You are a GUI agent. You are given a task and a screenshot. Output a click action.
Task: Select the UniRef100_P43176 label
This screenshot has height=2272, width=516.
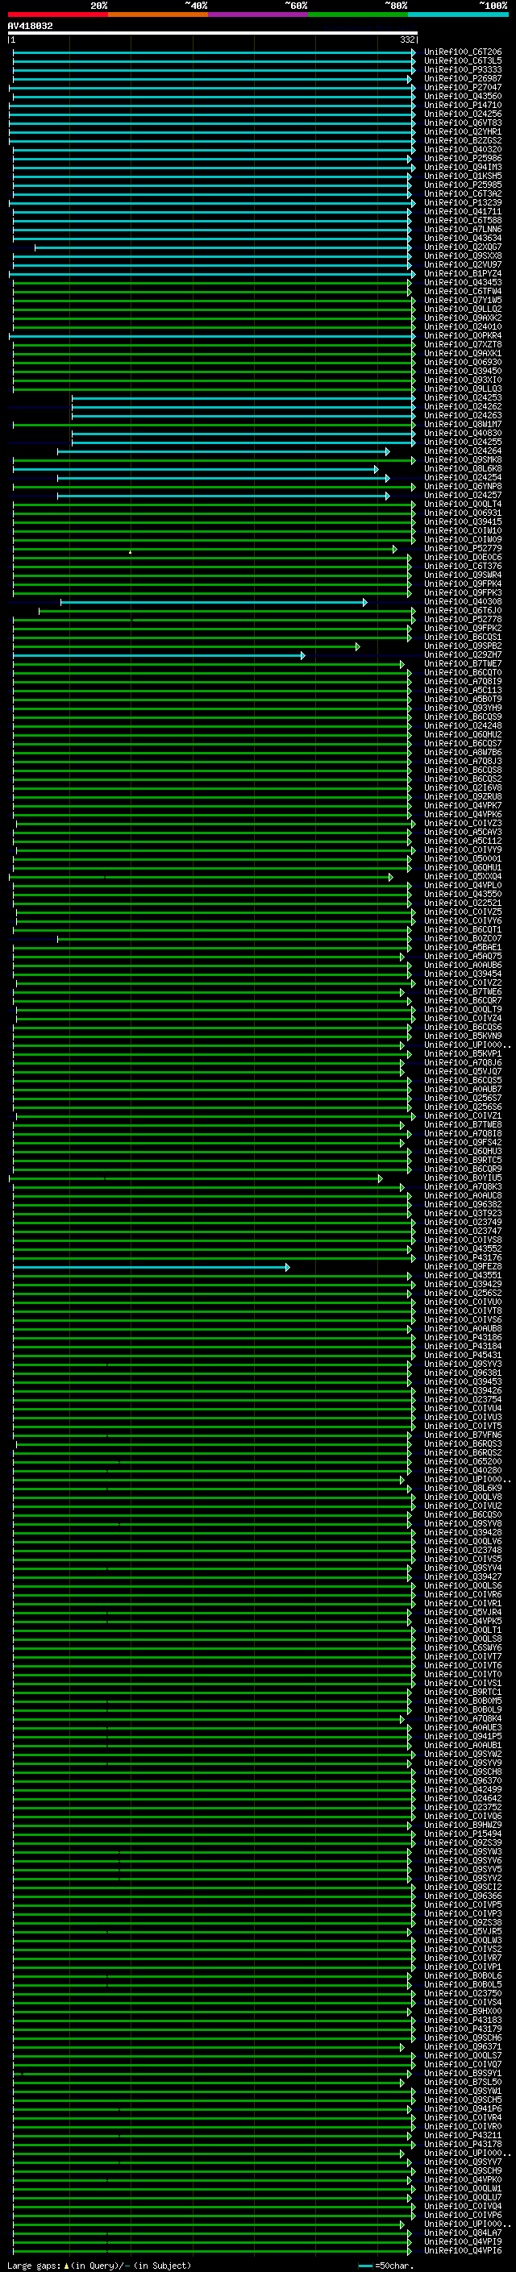point(463,1259)
